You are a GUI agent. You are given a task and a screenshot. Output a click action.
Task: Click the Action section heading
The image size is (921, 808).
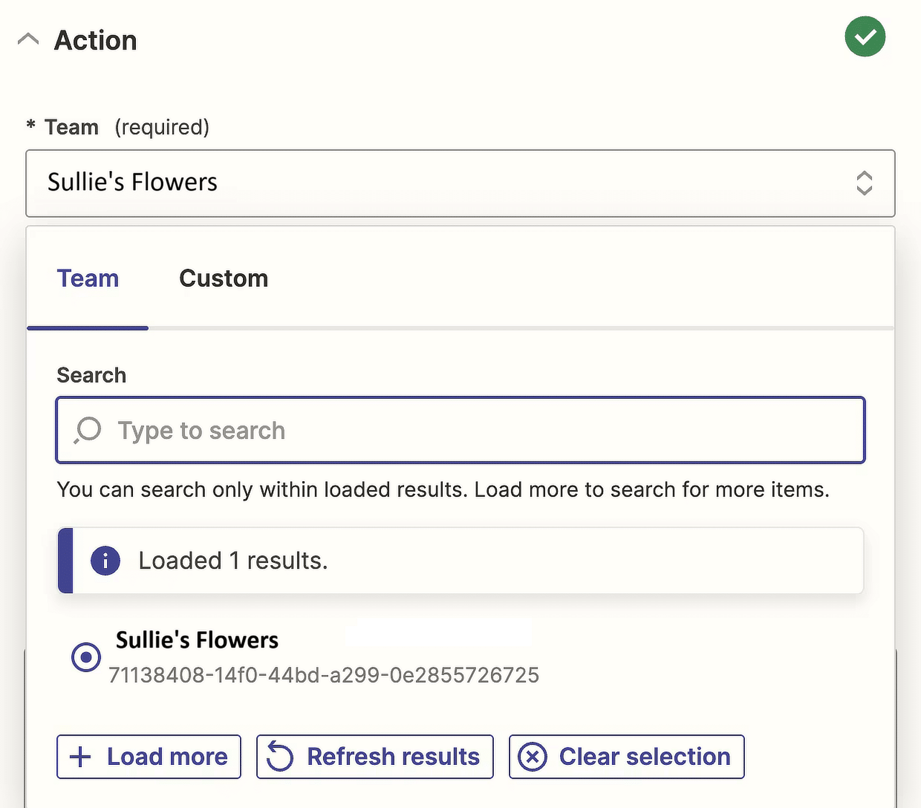coord(96,40)
